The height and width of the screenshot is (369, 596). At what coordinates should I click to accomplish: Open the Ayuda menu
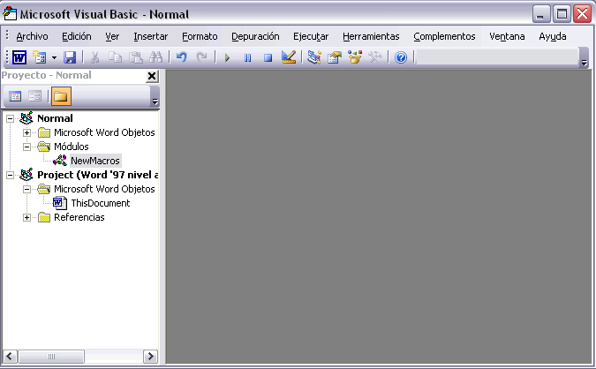553,36
